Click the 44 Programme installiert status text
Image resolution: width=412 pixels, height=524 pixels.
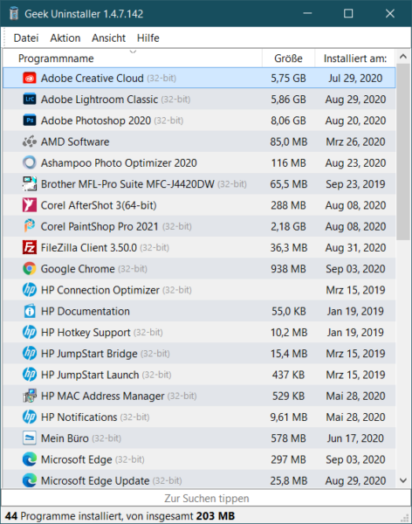point(120,515)
